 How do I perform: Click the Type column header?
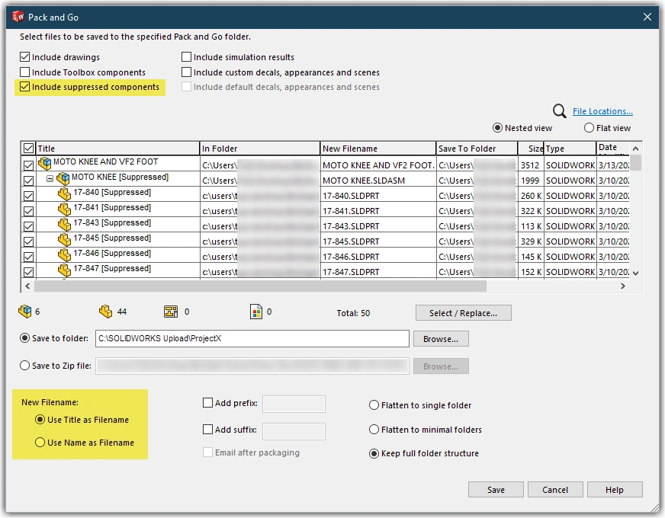[570, 149]
